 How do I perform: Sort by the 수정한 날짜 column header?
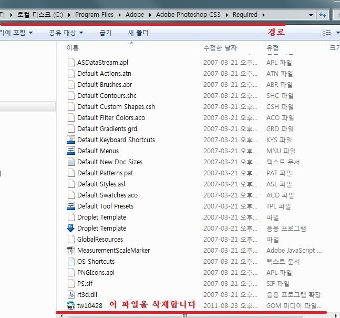[231, 47]
